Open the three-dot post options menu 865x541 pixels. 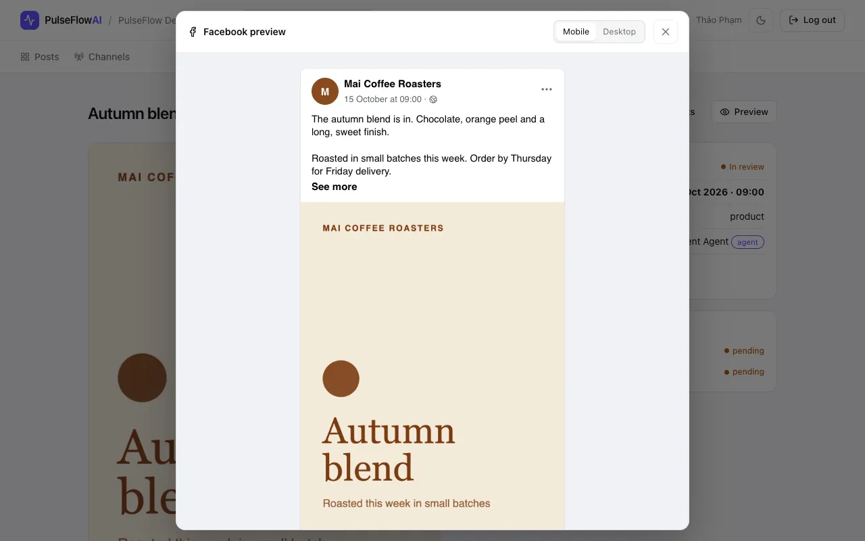click(547, 89)
